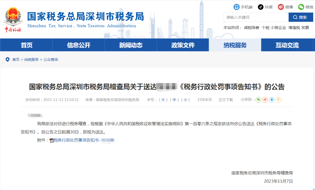Go to 互动交流 navigation tab
This screenshot has height=190, width=315.
[287, 45]
